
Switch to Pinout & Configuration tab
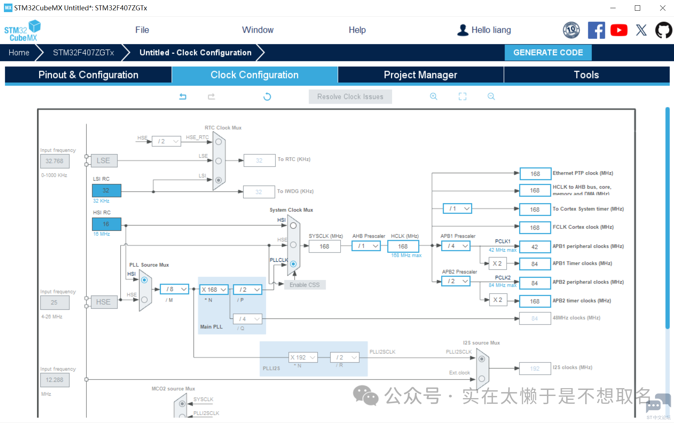(x=88, y=75)
